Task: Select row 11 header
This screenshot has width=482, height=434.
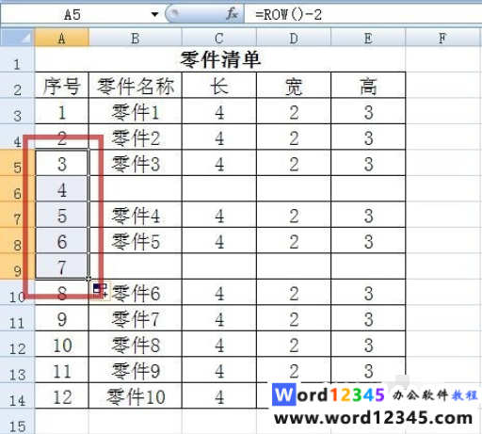Action: (17, 318)
